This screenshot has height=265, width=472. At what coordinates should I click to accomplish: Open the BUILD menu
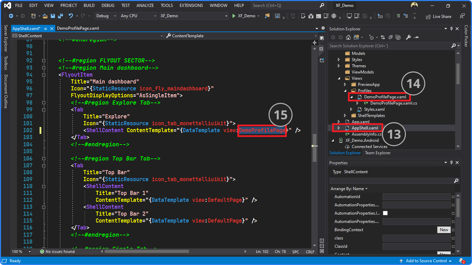[x=89, y=6]
